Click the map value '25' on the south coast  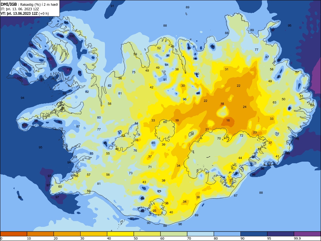(x=155, y=211)
